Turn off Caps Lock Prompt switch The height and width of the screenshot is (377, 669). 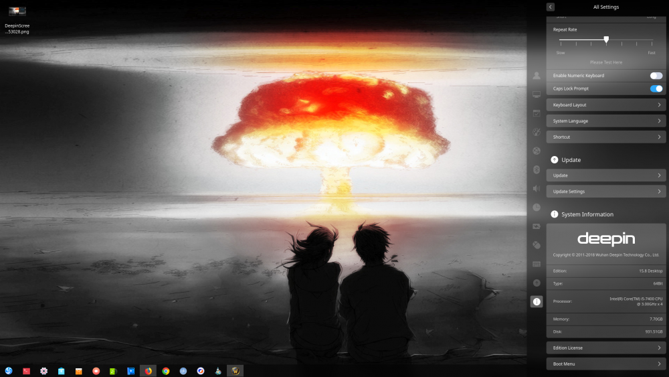pyautogui.click(x=656, y=88)
